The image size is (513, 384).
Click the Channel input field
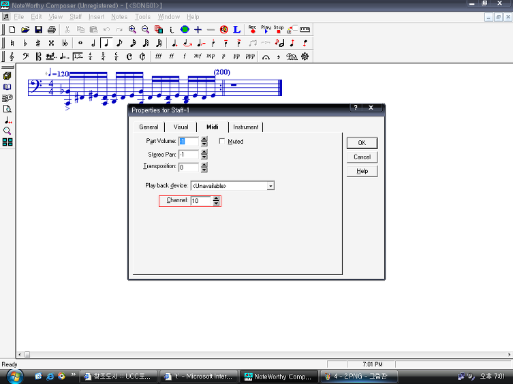pyautogui.click(x=201, y=201)
